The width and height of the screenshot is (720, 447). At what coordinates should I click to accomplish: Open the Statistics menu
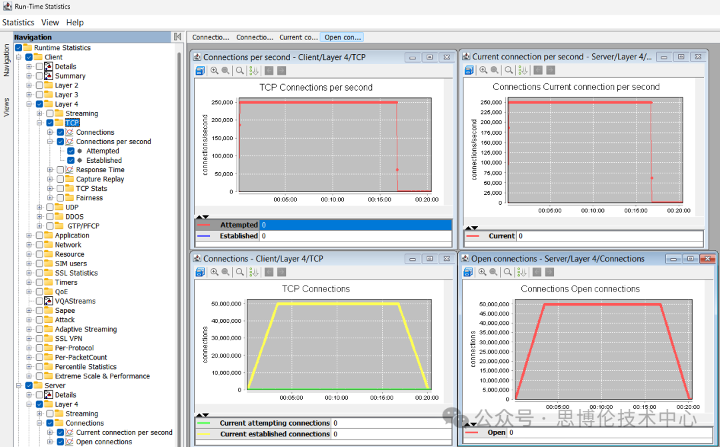coord(18,23)
